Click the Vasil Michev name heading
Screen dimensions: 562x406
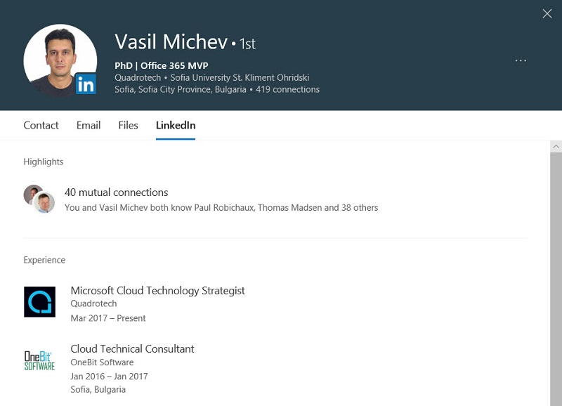(x=171, y=41)
